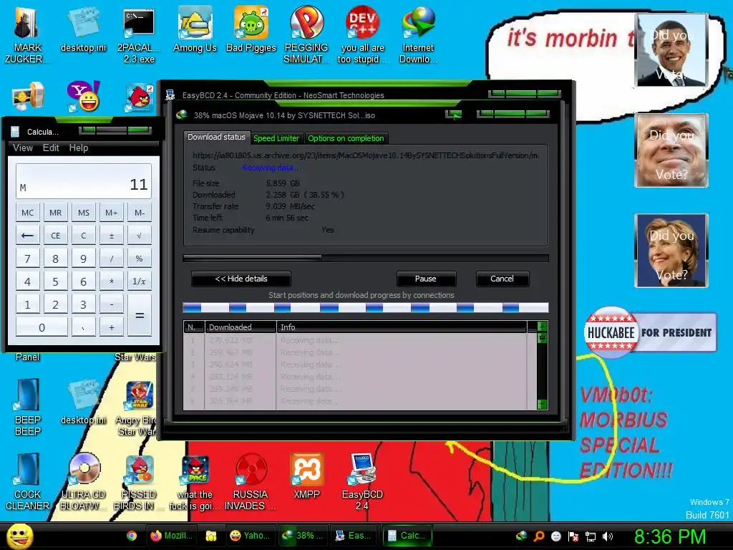Click the magnifier tray icon
733x550 pixels.
click(539, 536)
